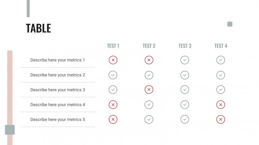Click the checkmark for metrics 5 Test 3
The height and width of the screenshot is (145, 259).
(x=185, y=119)
